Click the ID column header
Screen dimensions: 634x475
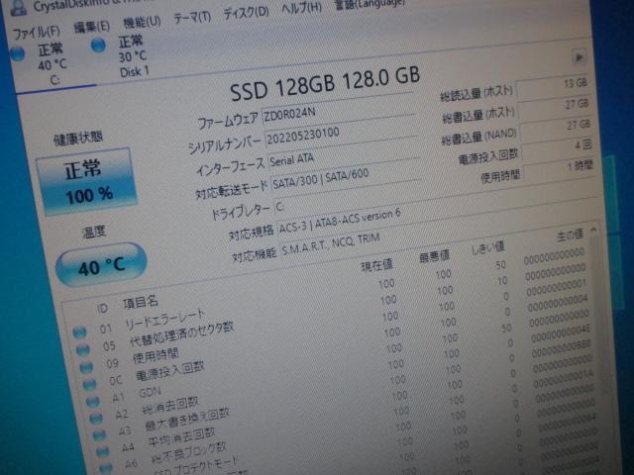click(x=102, y=309)
